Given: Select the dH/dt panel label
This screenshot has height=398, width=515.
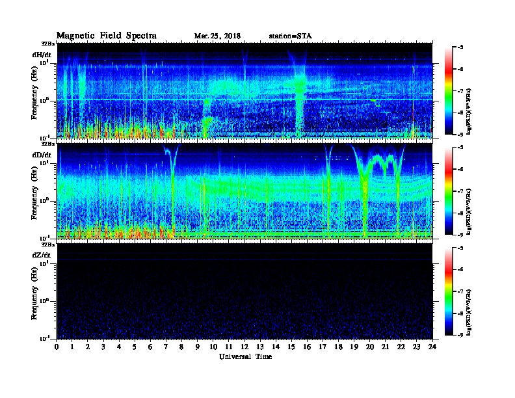Looking at the screenshot, I should (42, 55).
